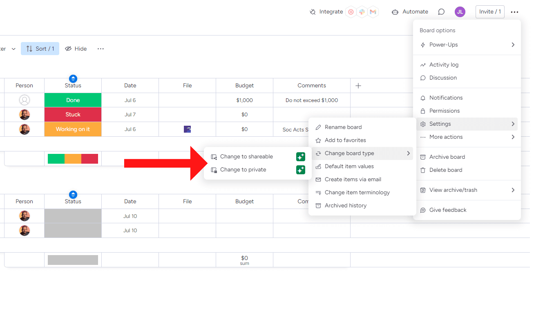Click the green Done status cell

pos(73,100)
